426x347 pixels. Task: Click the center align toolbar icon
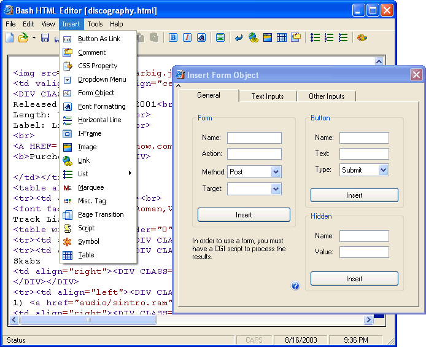pos(220,38)
